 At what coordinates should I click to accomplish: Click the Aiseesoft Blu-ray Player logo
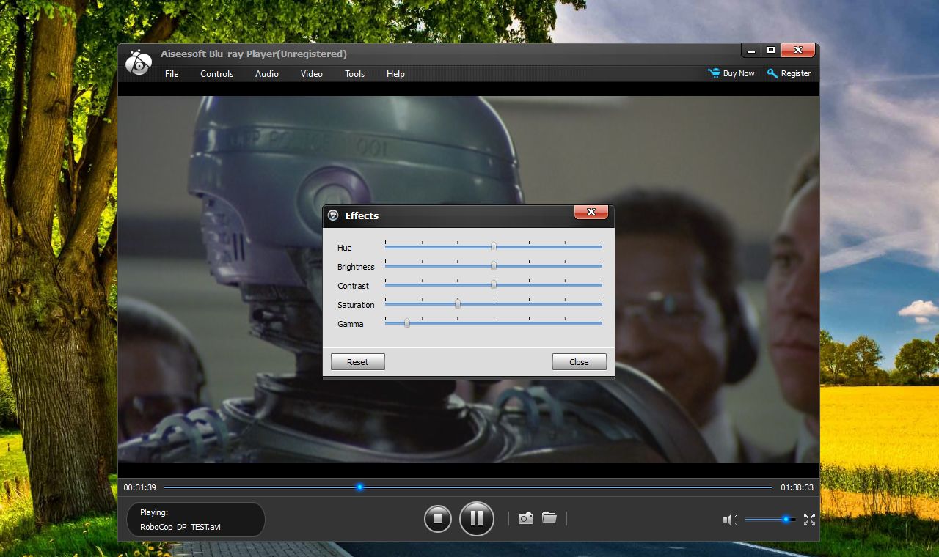[138, 63]
